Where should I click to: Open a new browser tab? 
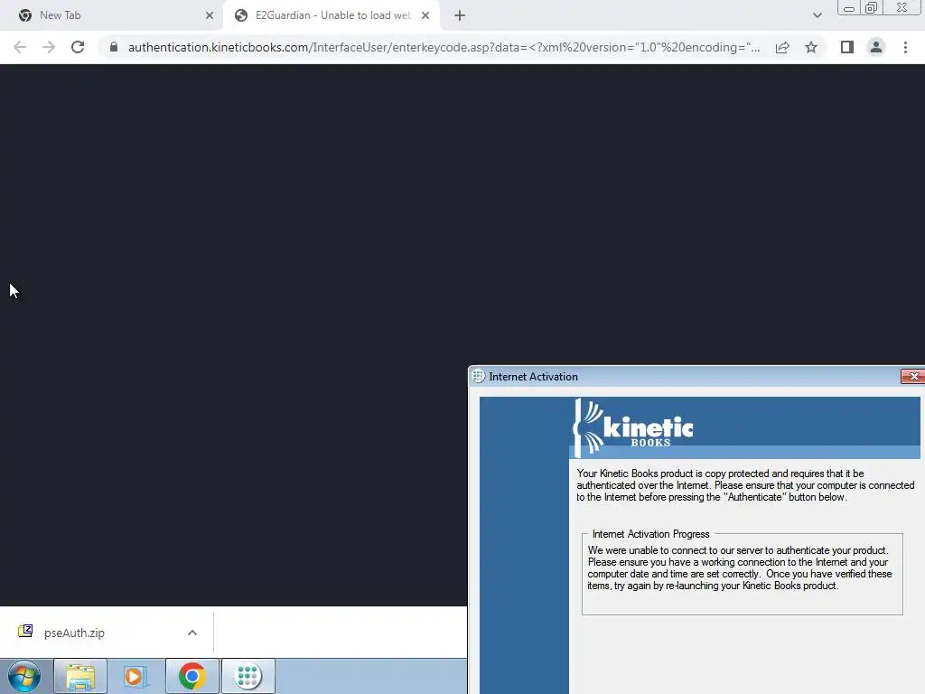[460, 15]
